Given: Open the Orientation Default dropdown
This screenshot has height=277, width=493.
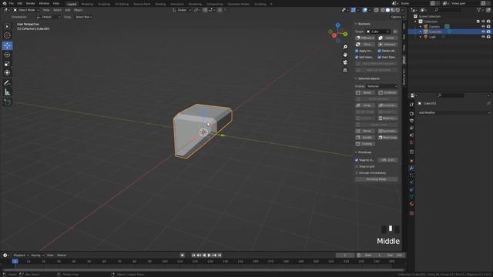Looking at the screenshot, I should (x=49, y=17).
